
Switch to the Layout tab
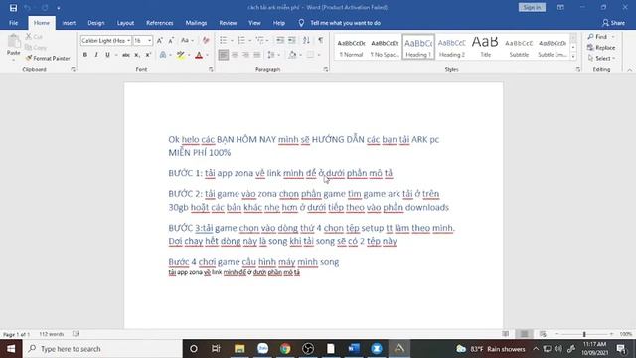click(x=125, y=23)
